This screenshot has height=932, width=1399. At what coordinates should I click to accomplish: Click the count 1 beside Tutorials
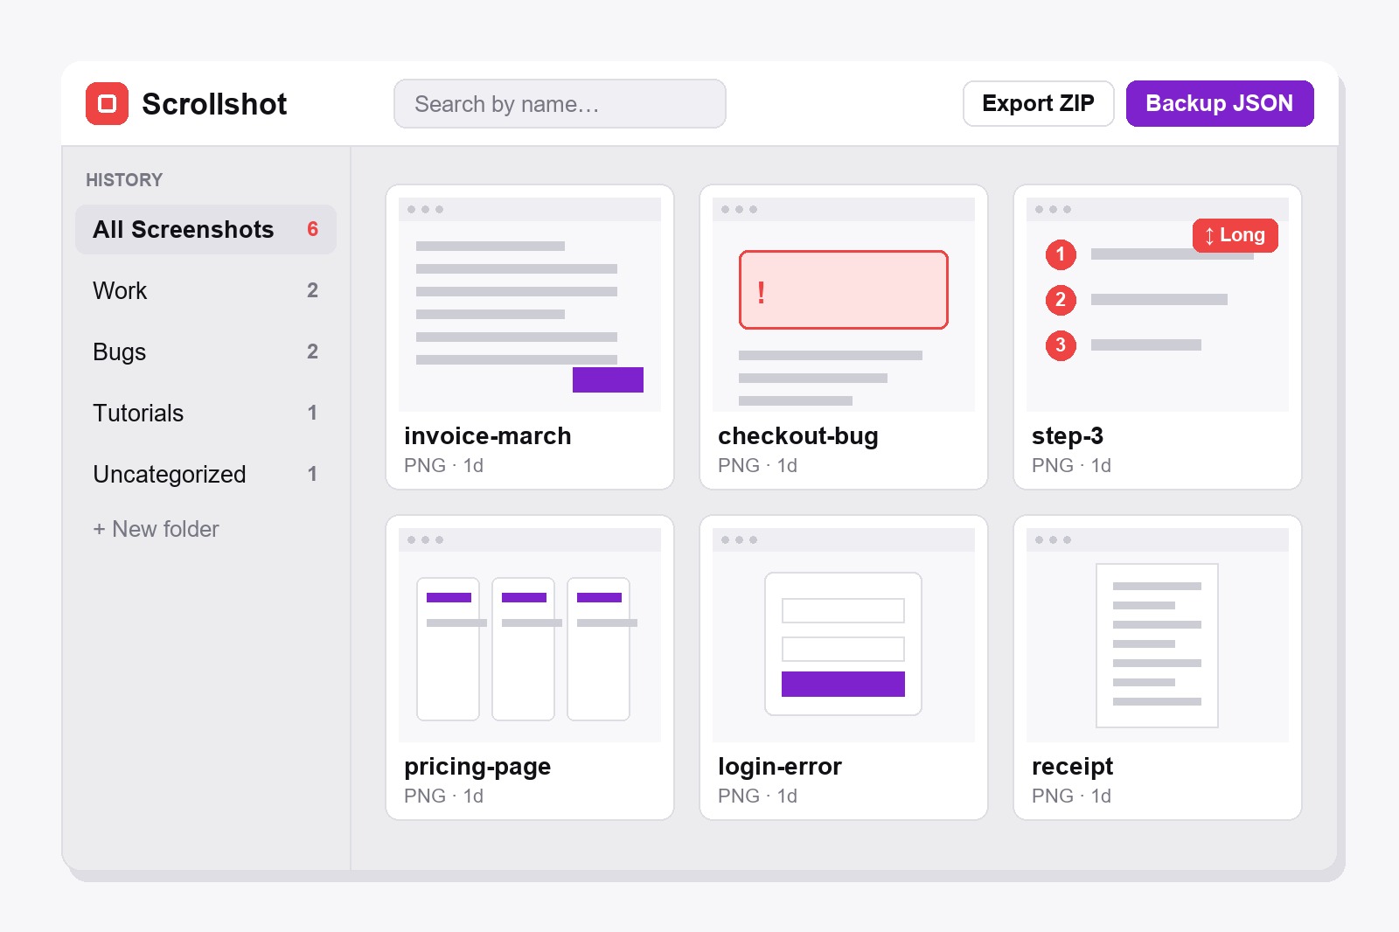click(x=312, y=413)
